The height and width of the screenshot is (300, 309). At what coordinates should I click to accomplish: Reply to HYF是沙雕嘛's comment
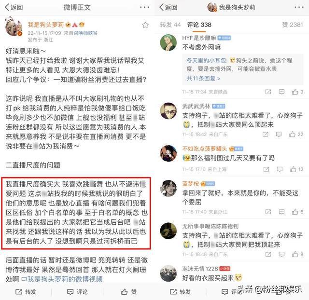pos(281,92)
